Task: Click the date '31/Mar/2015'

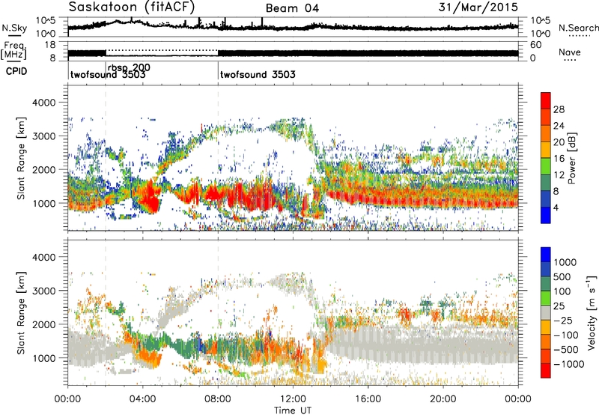Action: tap(478, 7)
